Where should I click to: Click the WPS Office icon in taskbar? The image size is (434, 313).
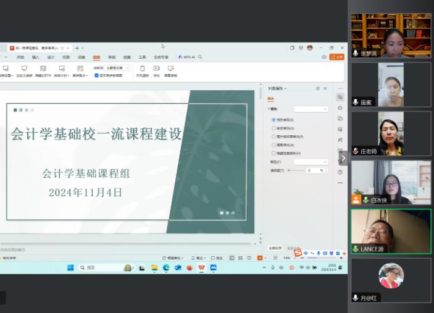(201, 267)
